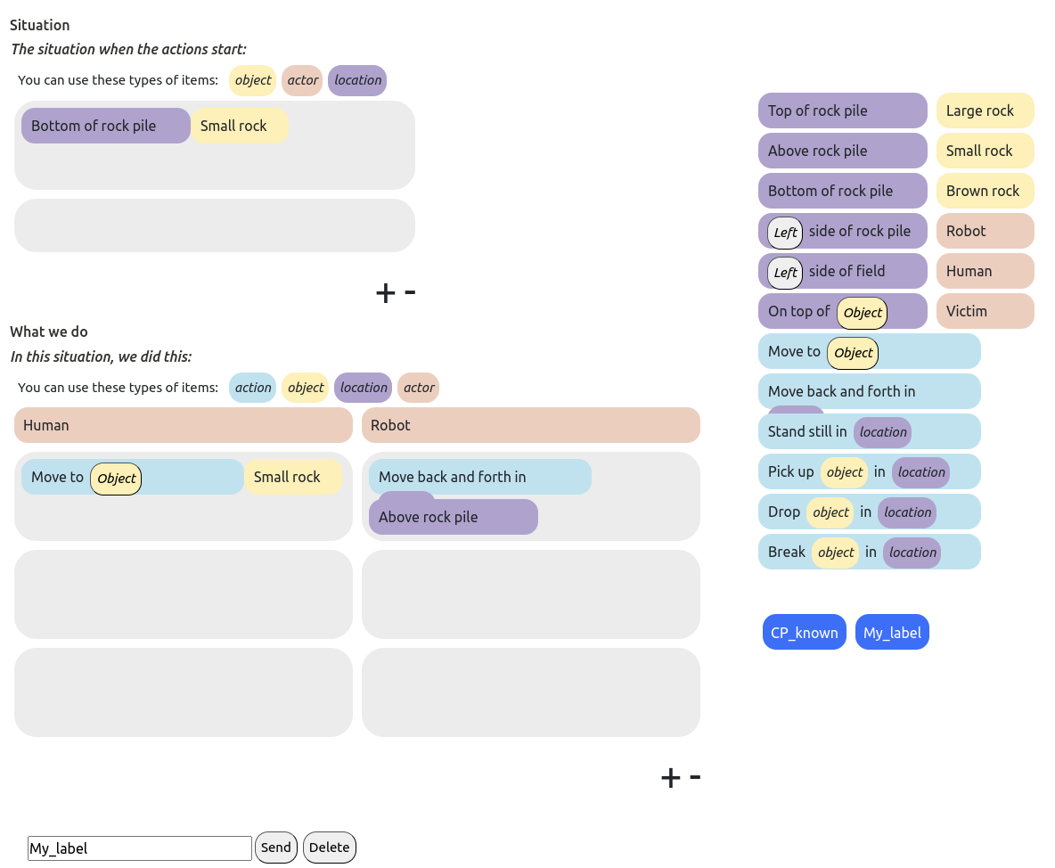Click the location slot in Pick up block
Viewport: 1055px width, 868px height.
coord(921,472)
